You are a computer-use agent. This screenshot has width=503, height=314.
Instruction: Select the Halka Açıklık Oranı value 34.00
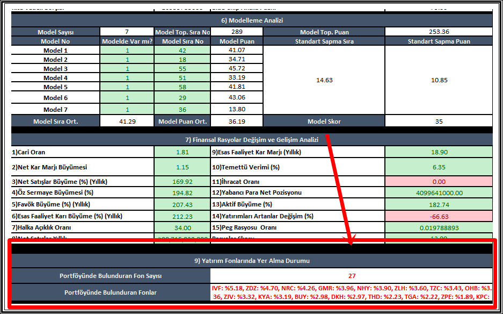click(x=183, y=227)
